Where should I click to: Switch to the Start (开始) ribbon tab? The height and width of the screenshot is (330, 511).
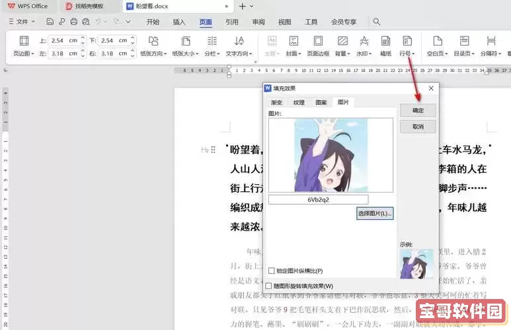[153, 22]
